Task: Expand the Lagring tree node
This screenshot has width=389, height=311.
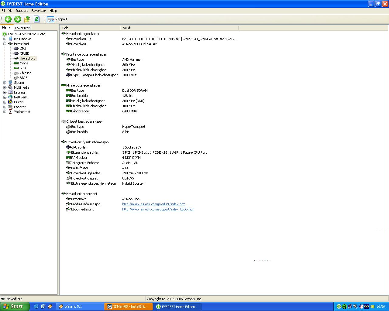Action: pyautogui.click(x=5, y=92)
